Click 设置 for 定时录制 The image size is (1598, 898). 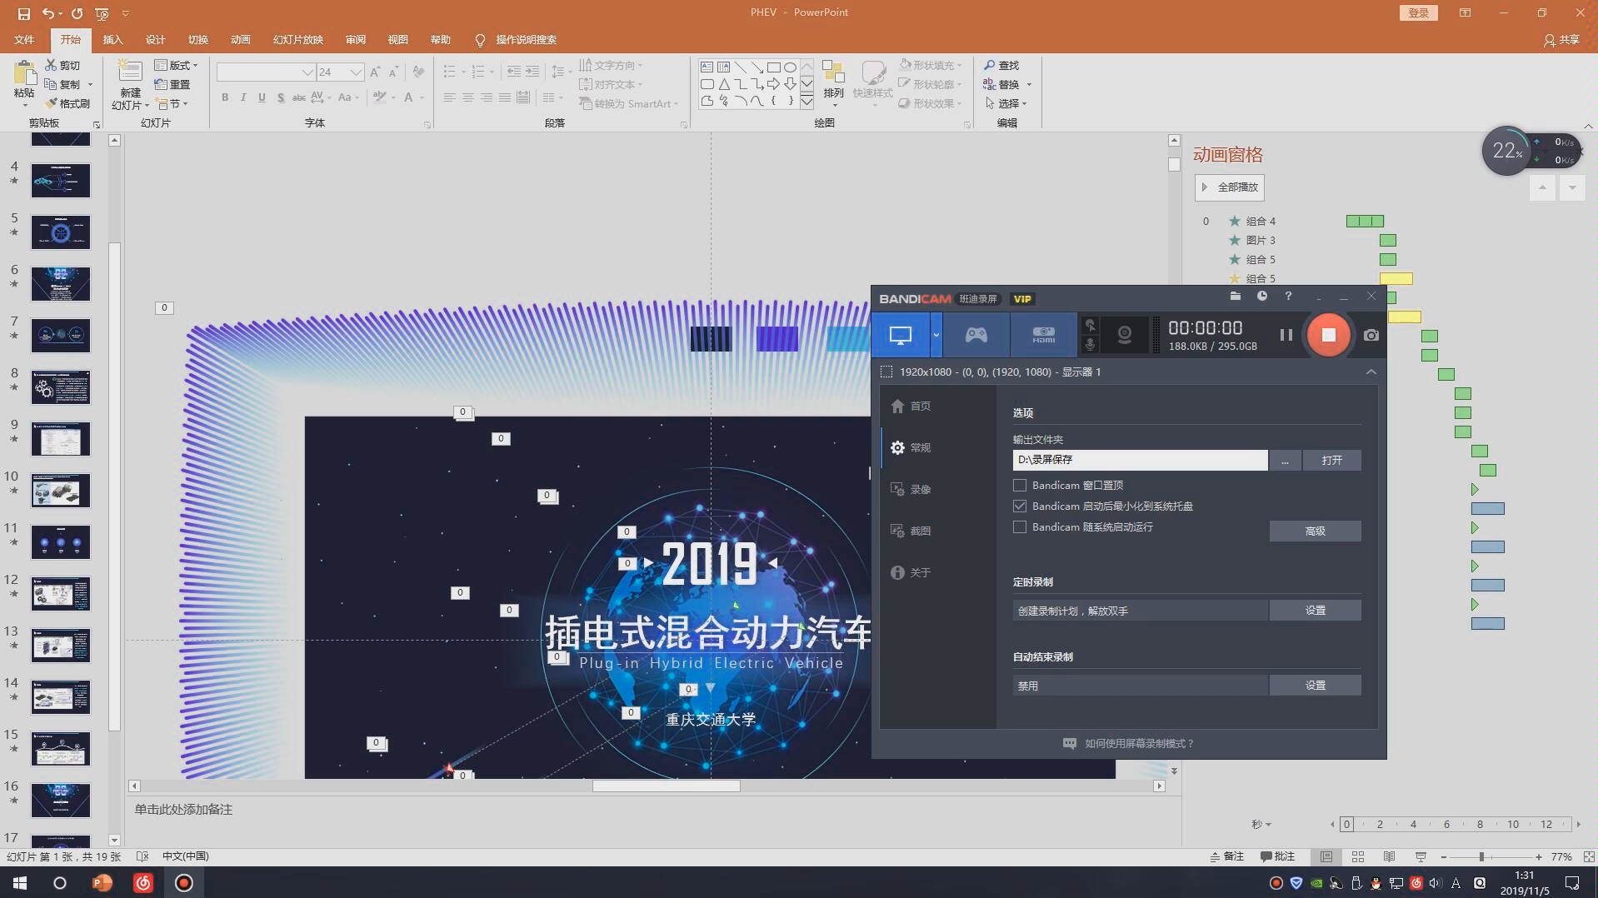(x=1315, y=611)
